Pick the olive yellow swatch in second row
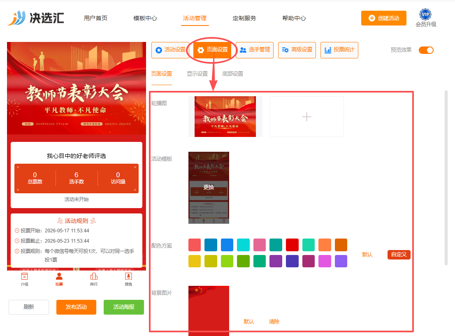Image resolution: width=455 pixels, height=336 pixels. pyautogui.click(x=211, y=261)
